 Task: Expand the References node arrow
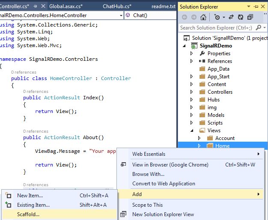click(192, 61)
